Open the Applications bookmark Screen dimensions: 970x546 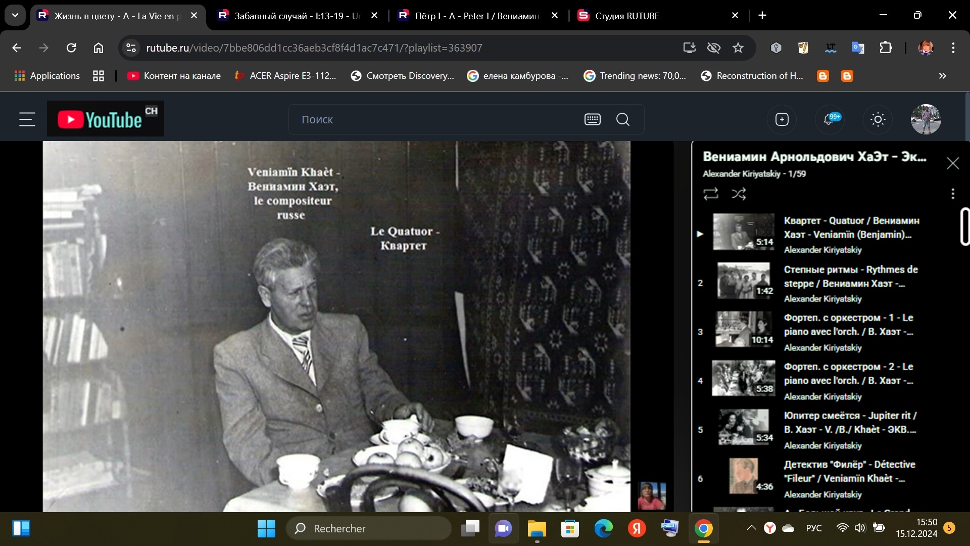coord(47,76)
